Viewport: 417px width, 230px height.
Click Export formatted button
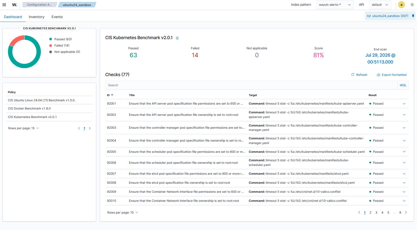tap(392, 75)
